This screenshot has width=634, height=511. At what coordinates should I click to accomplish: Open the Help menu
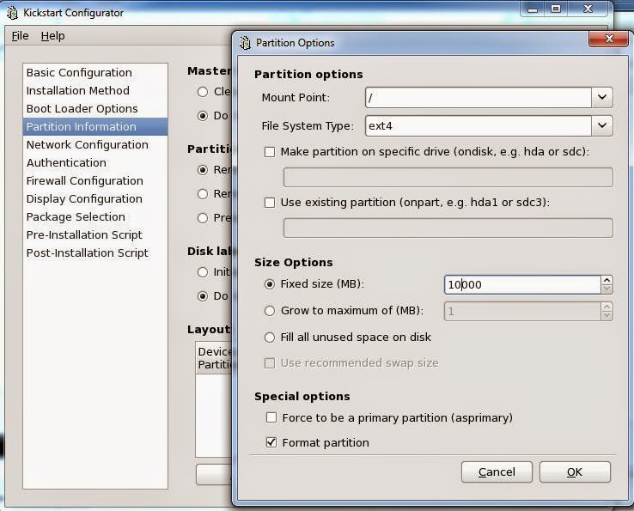coord(52,36)
